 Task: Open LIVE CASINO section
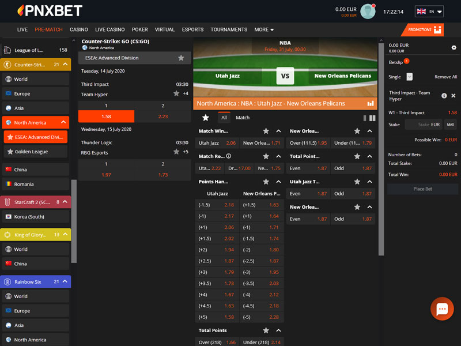click(x=110, y=30)
